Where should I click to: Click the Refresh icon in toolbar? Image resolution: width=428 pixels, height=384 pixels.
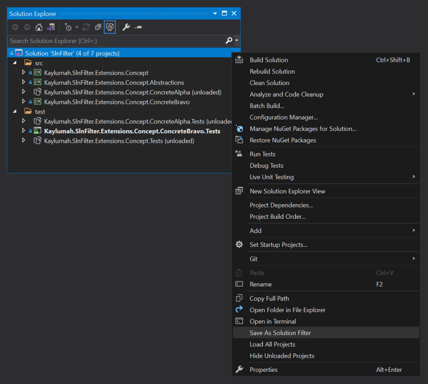[86, 27]
